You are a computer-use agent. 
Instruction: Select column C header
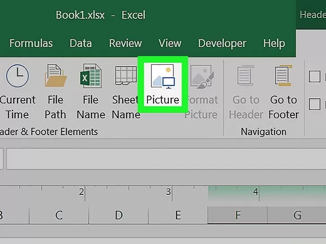click(59, 215)
